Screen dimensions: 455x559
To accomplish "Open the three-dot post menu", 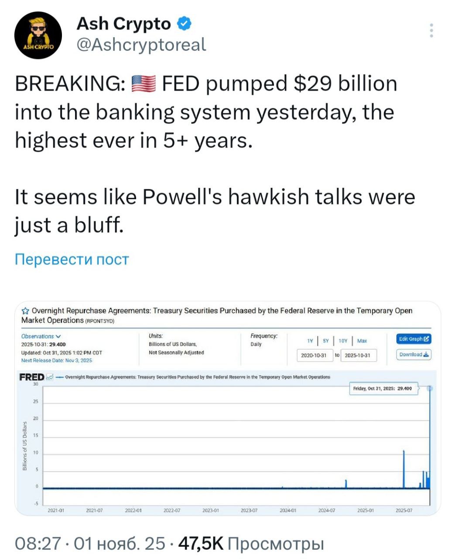I will [431, 31].
